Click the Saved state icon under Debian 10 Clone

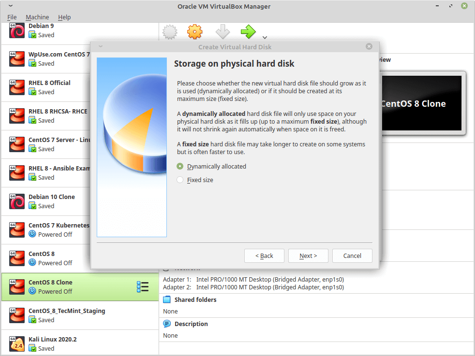pyautogui.click(x=32, y=206)
